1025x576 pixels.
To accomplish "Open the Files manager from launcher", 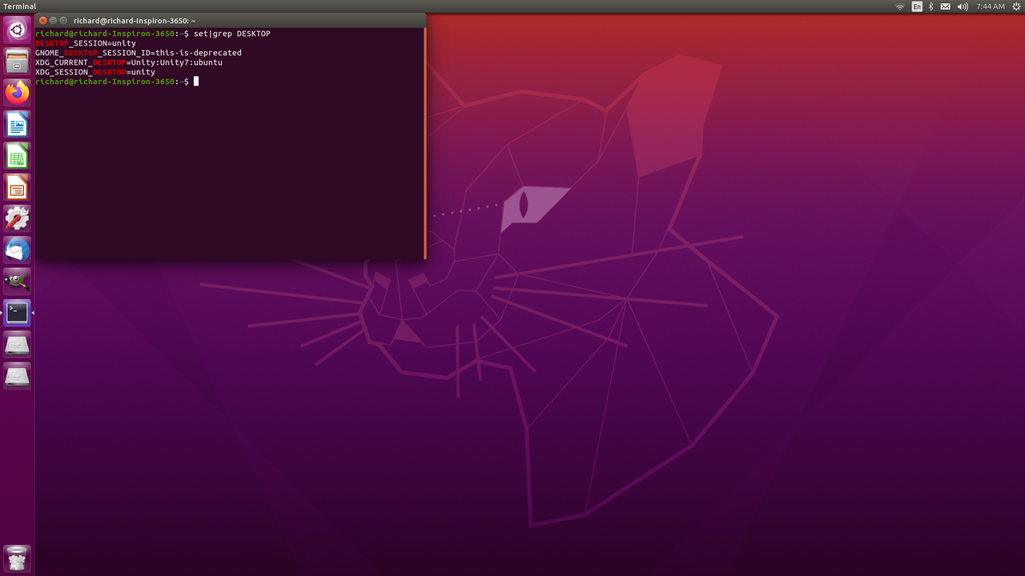I will tap(17, 62).
